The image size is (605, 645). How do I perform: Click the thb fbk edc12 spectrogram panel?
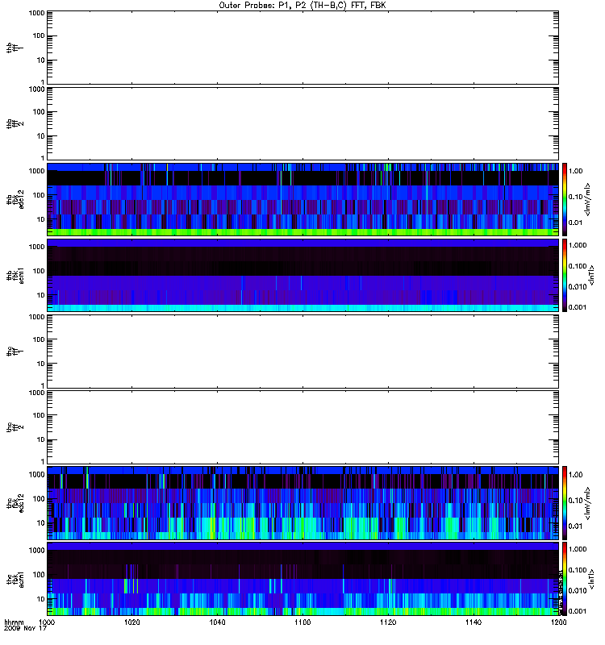point(302,199)
